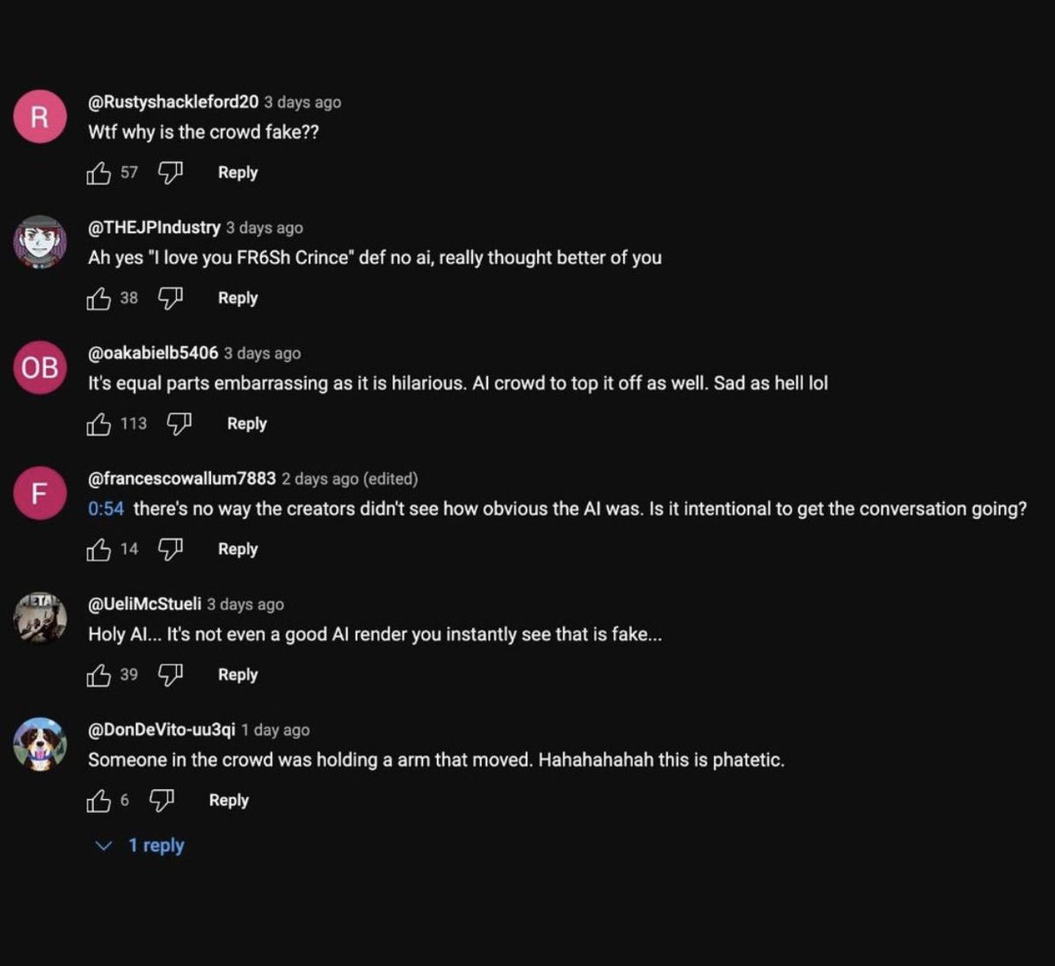The height and width of the screenshot is (966, 1055).
Task: Jump to the 0:54 timestamp
Action: pos(105,509)
